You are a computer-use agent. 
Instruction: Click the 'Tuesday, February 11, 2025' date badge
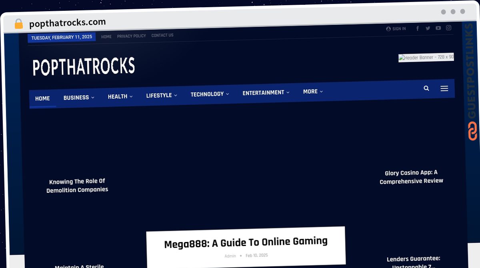pyautogui.click(x=62, y=37)
